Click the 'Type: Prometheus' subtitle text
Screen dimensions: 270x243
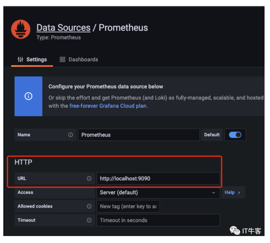[x=58, y=38]
